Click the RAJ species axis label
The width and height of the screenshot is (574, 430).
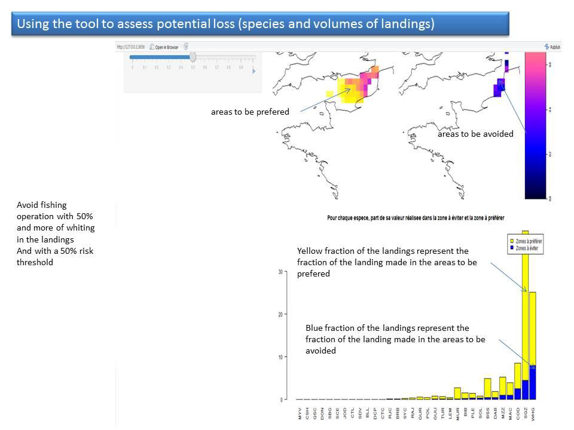coord(413,413)
